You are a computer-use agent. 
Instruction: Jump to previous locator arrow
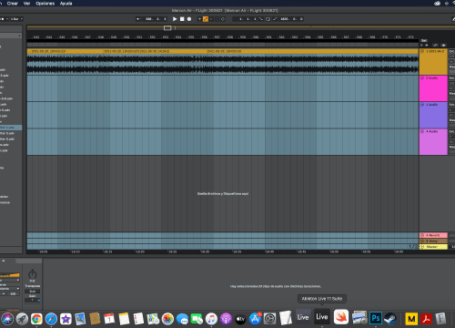click(421, 45)
